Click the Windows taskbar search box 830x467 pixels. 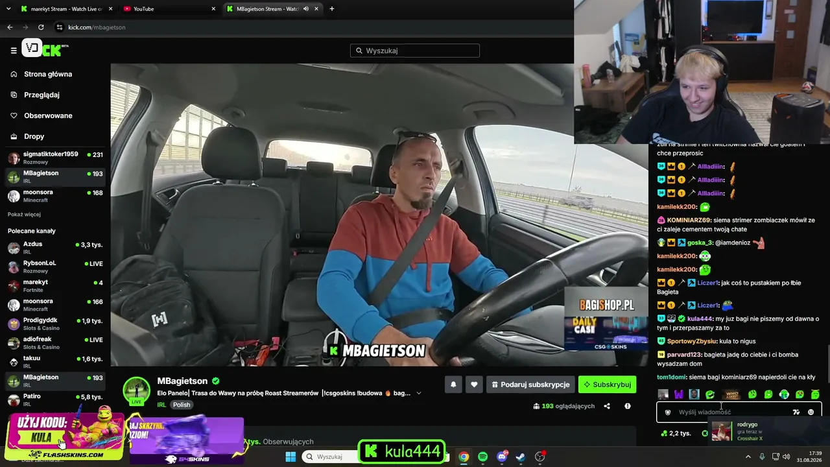point(331,457)
